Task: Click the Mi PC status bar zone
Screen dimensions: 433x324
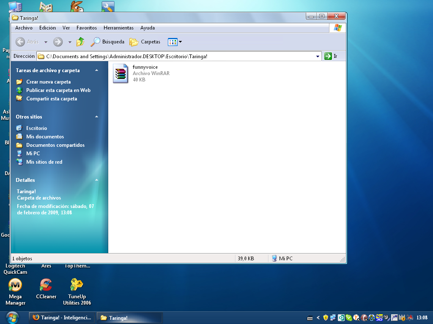Action: tap(282, 259)
